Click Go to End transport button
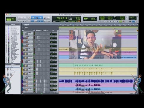The width and height of the screenshot is (144, 108). [x=114, y=22]
